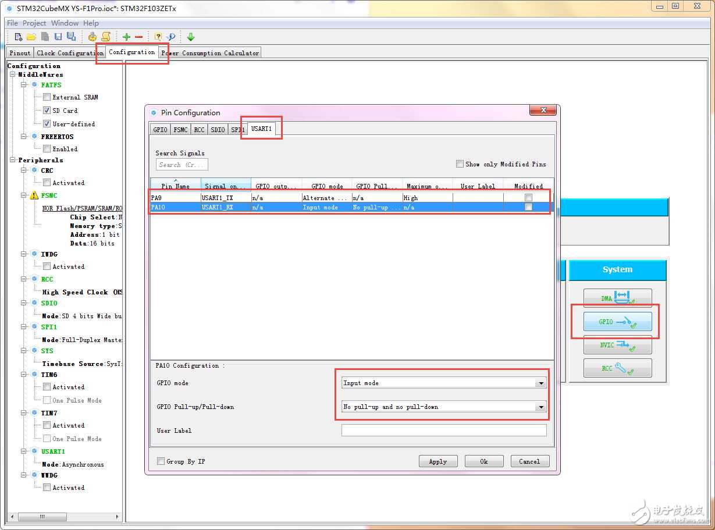Click the Generate Report scroll icon
Viewport: 715px width, 530px height.
click(106, 37)
